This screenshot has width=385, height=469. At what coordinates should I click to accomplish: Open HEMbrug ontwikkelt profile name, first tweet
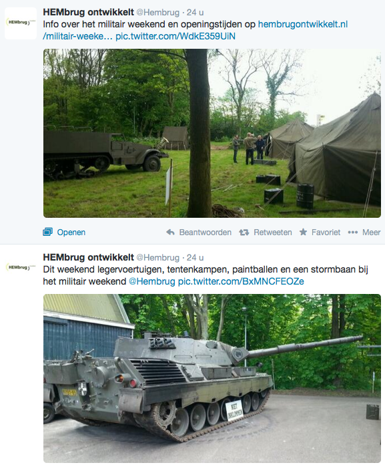coord(88,12)
